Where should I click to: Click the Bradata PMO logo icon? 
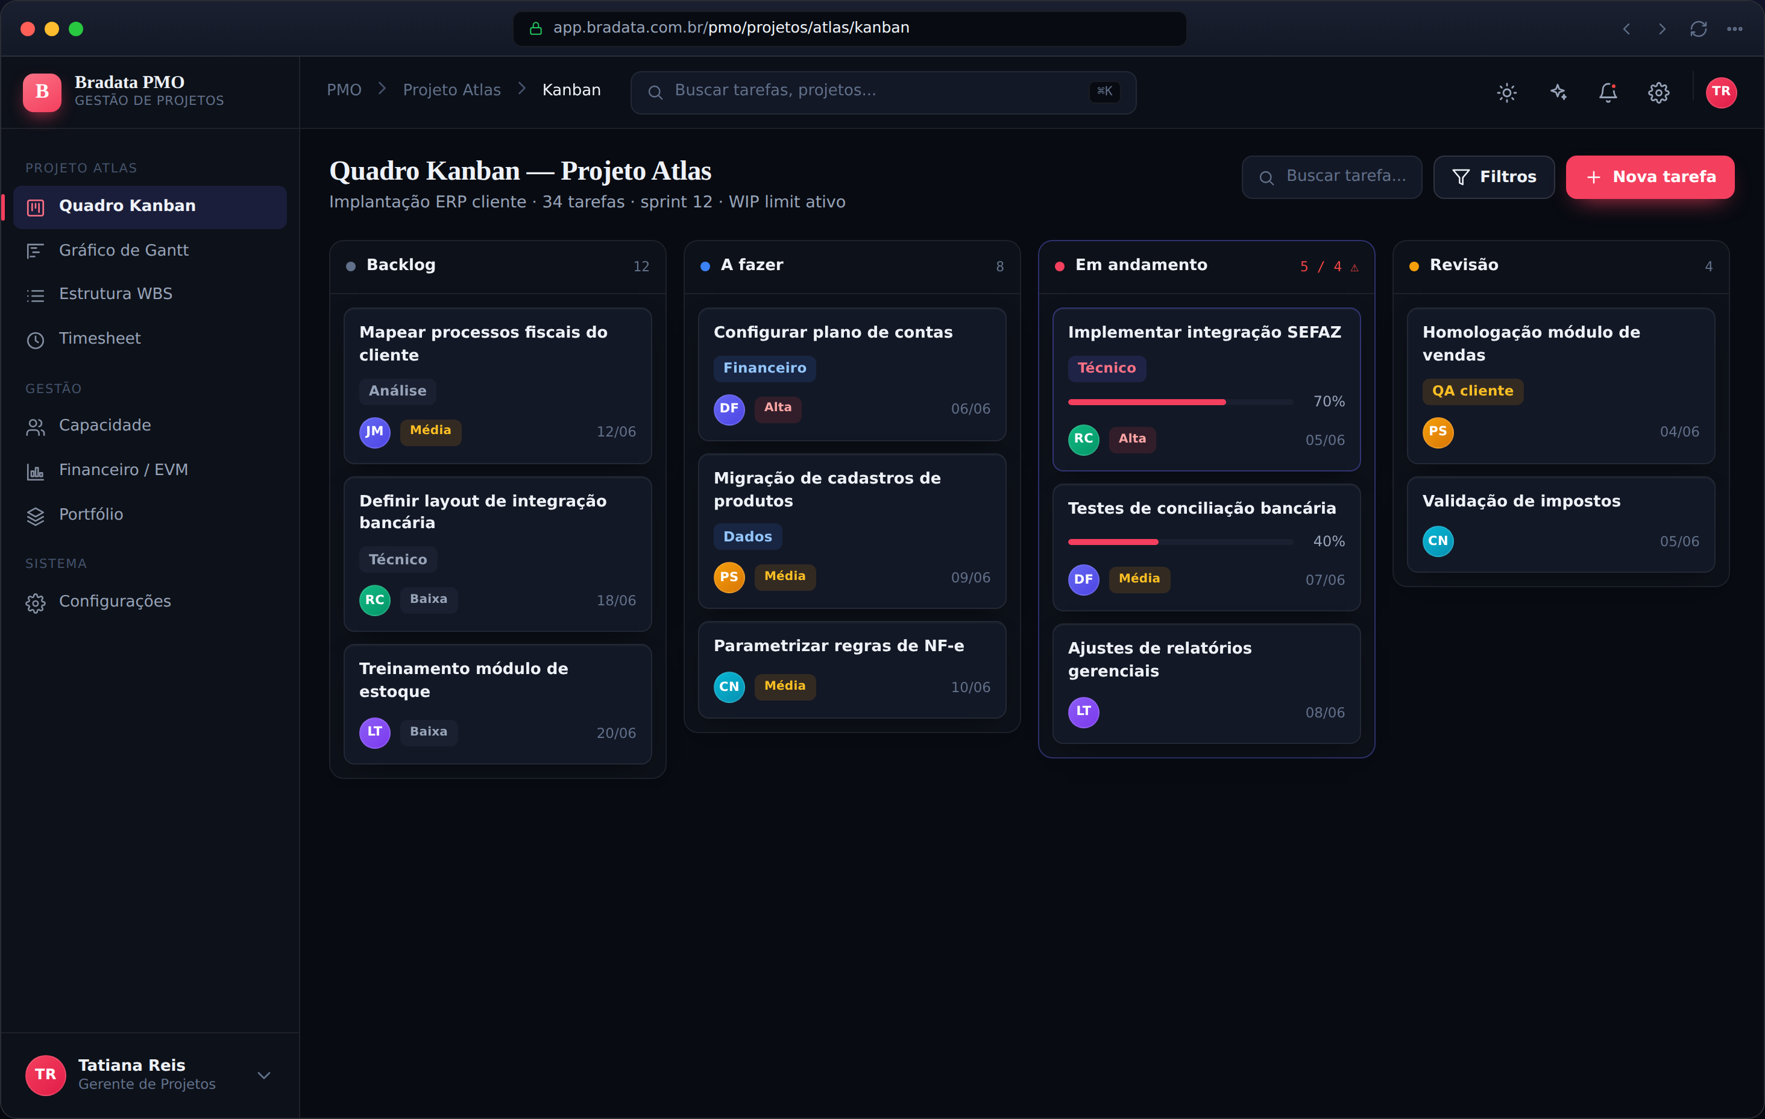point(42,92)
